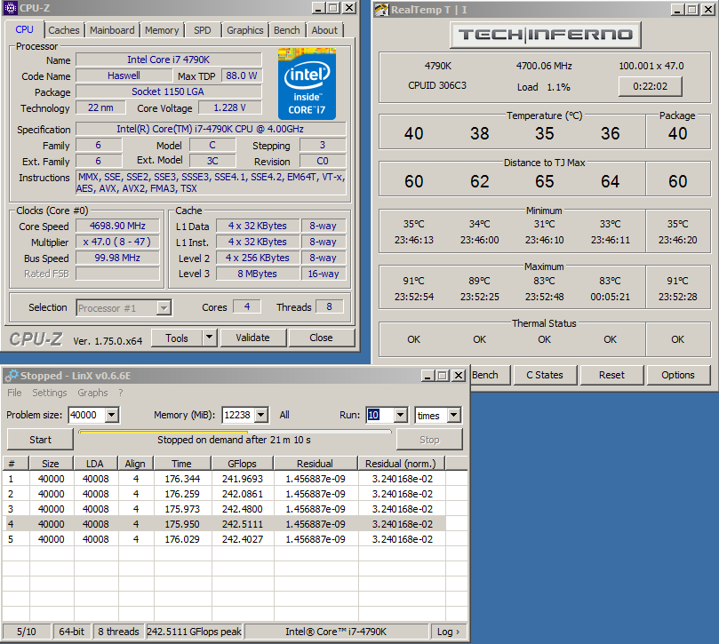Image resolution: width=719 pixels, height=644 pixels.
Task: Switch to the SPD tab
Action: [203, 30]
